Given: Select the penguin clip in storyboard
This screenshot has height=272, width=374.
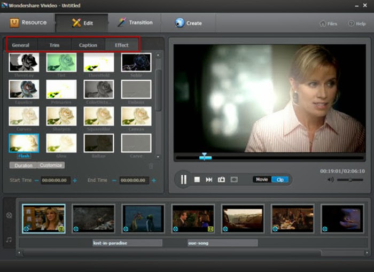Looking at the screenshot, I should pyautogui.click(x=143, y=219).
